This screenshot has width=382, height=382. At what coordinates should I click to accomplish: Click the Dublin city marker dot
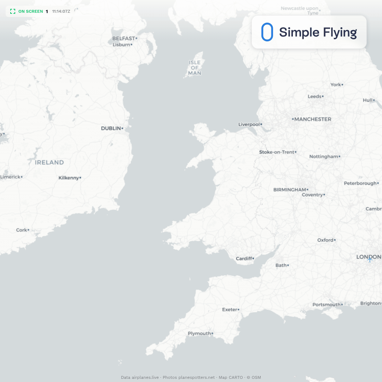pos(122,128)
